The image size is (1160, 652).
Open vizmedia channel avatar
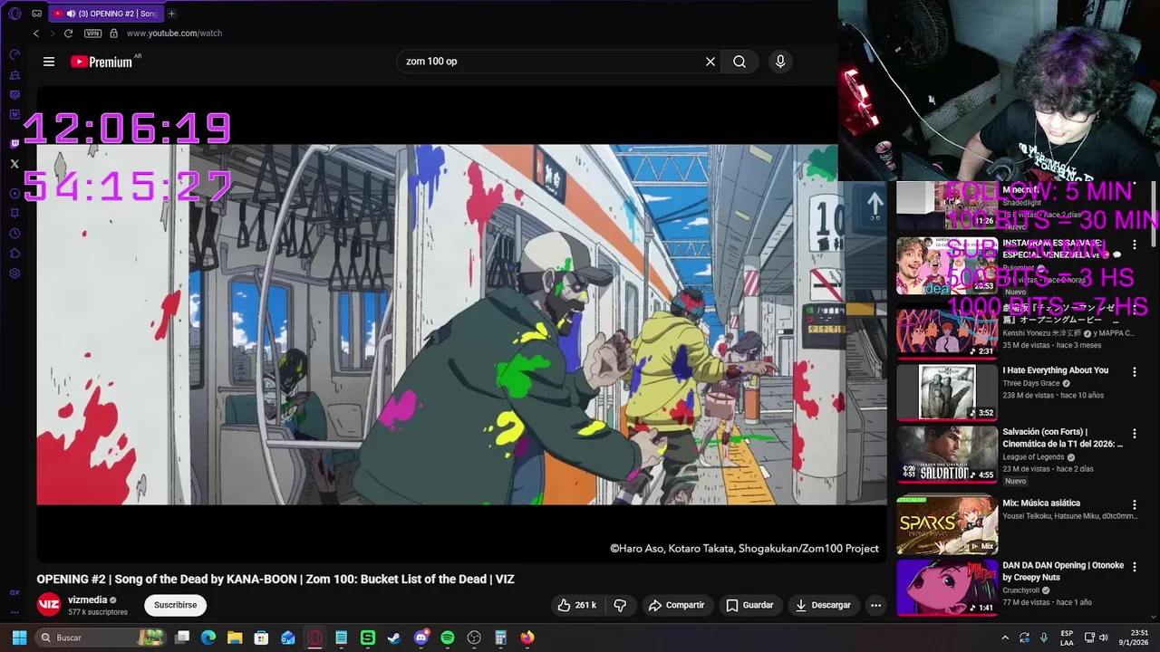point(49,605)
